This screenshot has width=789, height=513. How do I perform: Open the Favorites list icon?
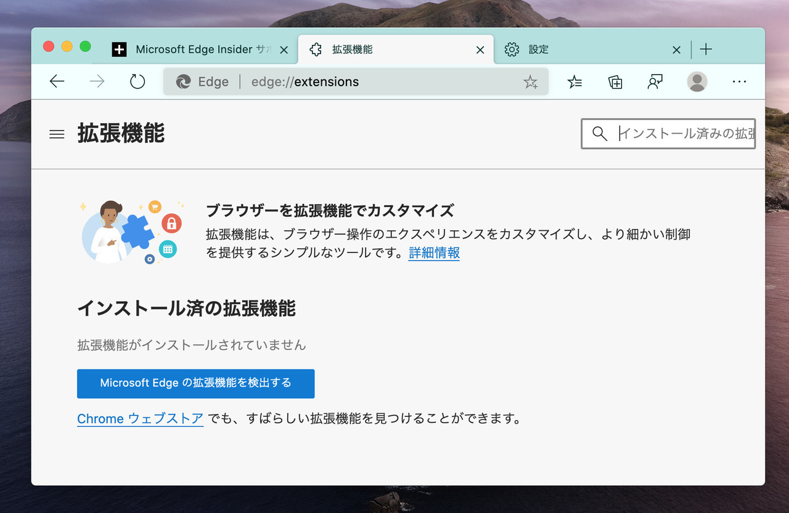click(x=574, y=82)
